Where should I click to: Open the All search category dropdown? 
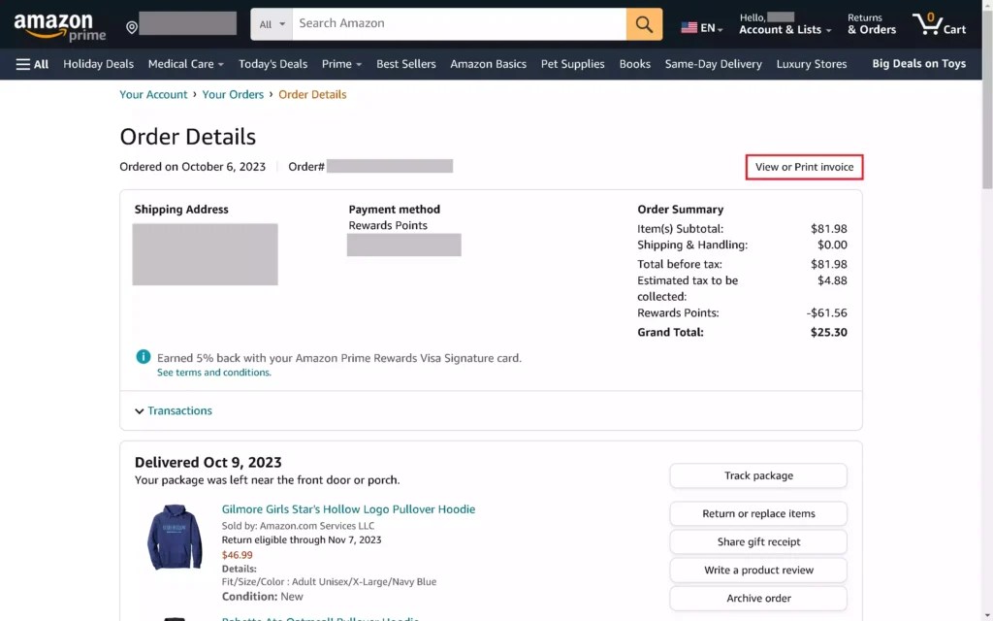(270, 23)
